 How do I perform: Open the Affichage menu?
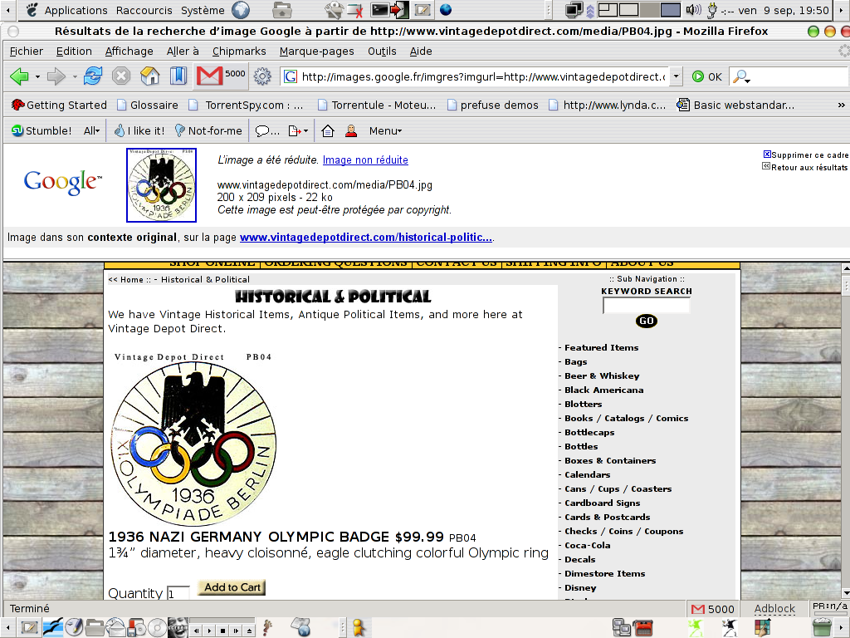129,51
